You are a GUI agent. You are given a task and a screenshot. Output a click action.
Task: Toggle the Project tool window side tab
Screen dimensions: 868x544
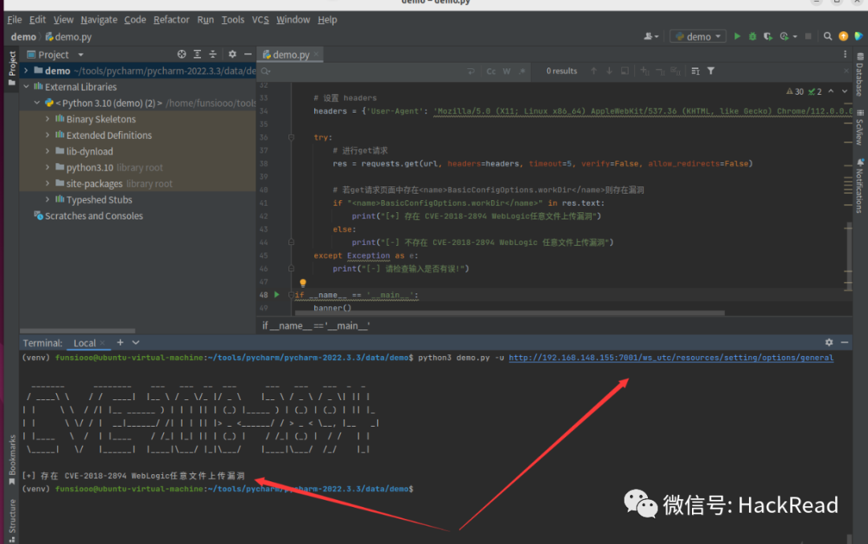click(11, 68)
